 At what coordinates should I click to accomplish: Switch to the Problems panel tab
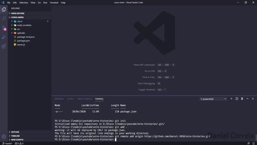59,99
